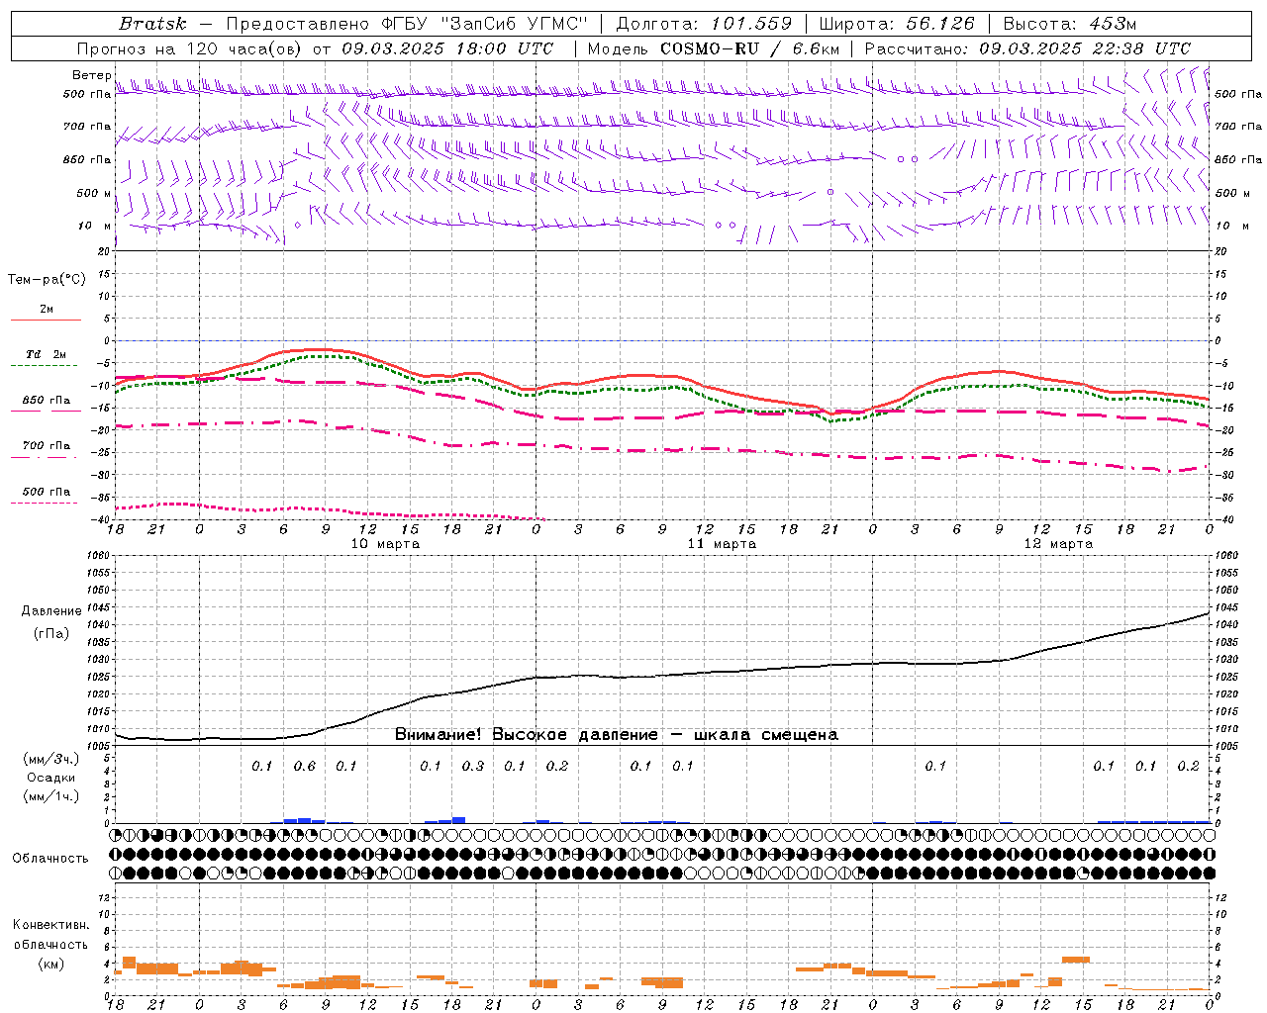Click the "10 марта" date label
This screenshot has height=1013, width=1267.
(386, 544)
